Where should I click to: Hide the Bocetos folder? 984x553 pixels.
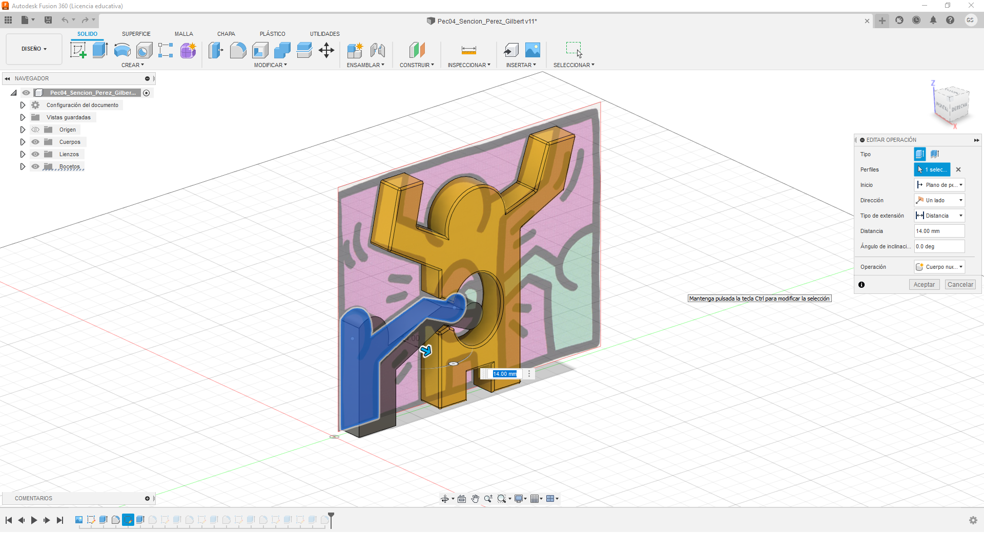click(x=35, y=166)
